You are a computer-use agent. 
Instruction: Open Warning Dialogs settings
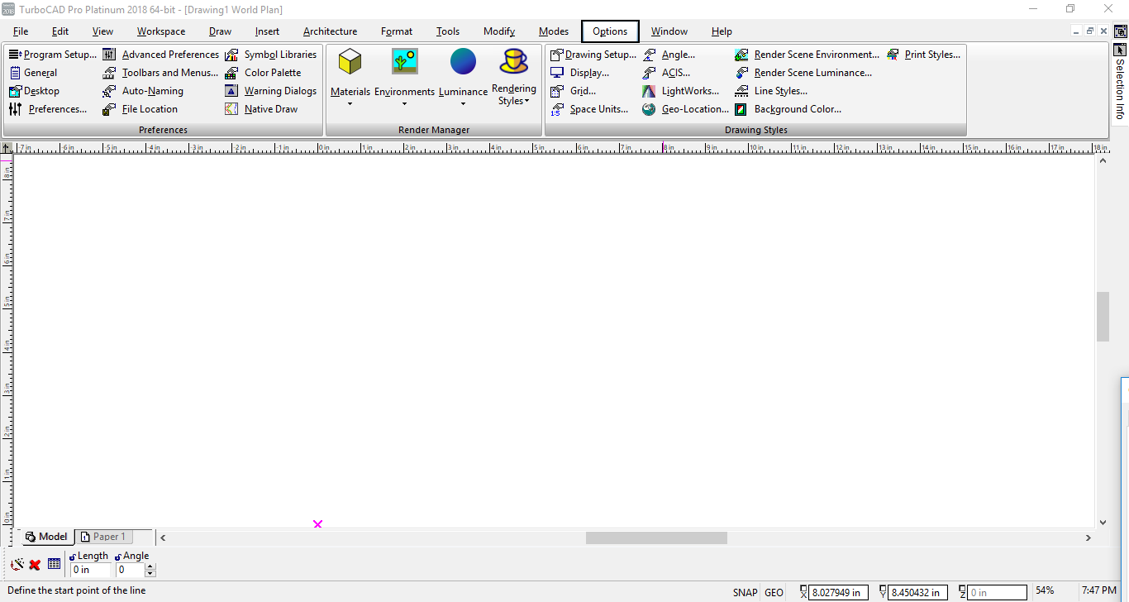270,91
